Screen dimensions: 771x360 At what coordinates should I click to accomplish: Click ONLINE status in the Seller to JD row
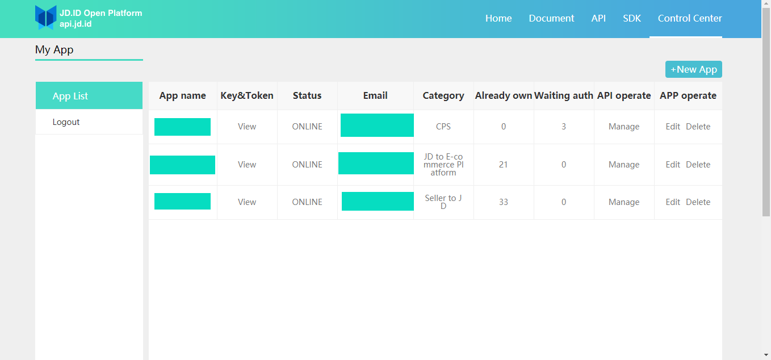[x=307, y=202]
